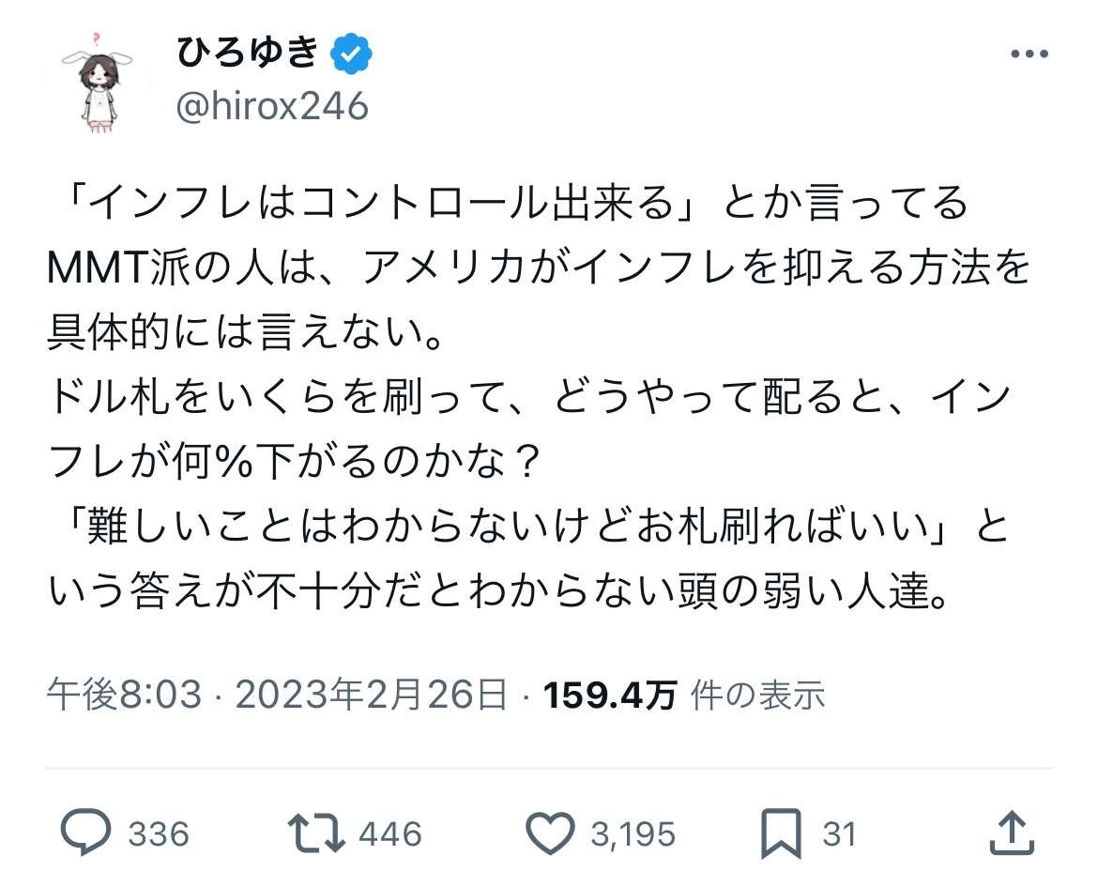This screenshot has height=887, width=1098.
Task: Click the 3,195 likes count
Action: [x=633, y=833]
